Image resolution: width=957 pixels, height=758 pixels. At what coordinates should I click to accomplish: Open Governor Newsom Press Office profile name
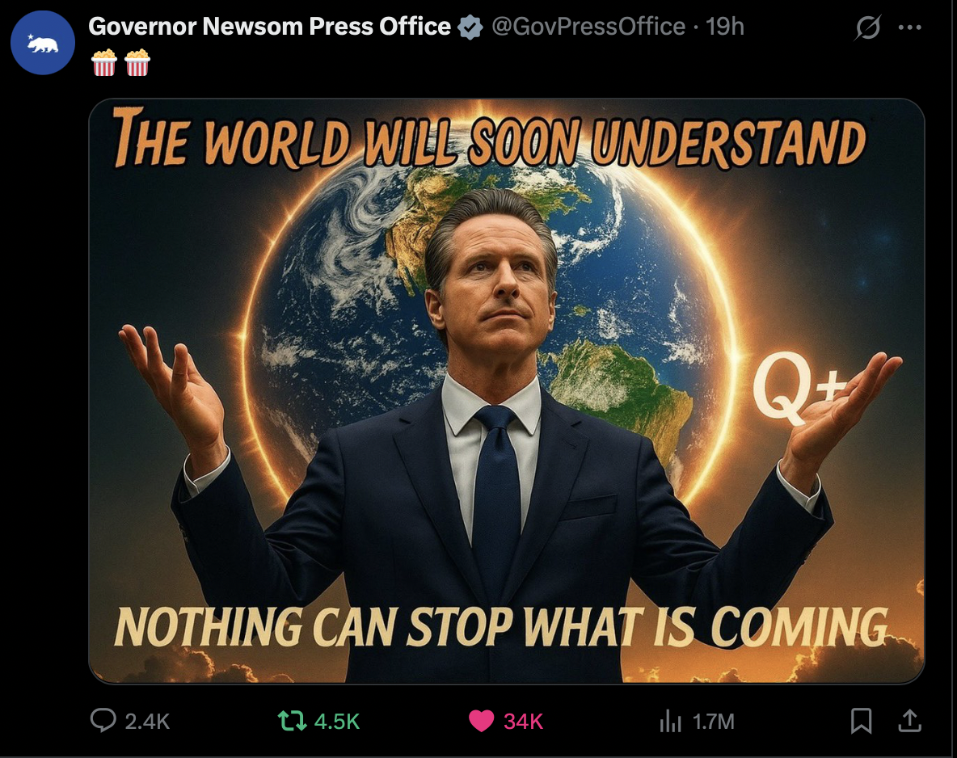[269, 27]
